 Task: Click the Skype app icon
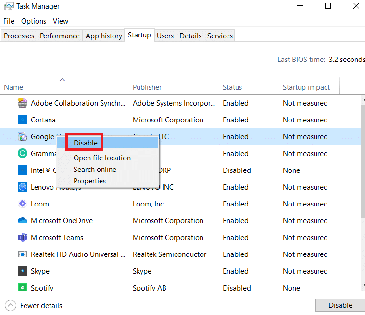[23, 271]
